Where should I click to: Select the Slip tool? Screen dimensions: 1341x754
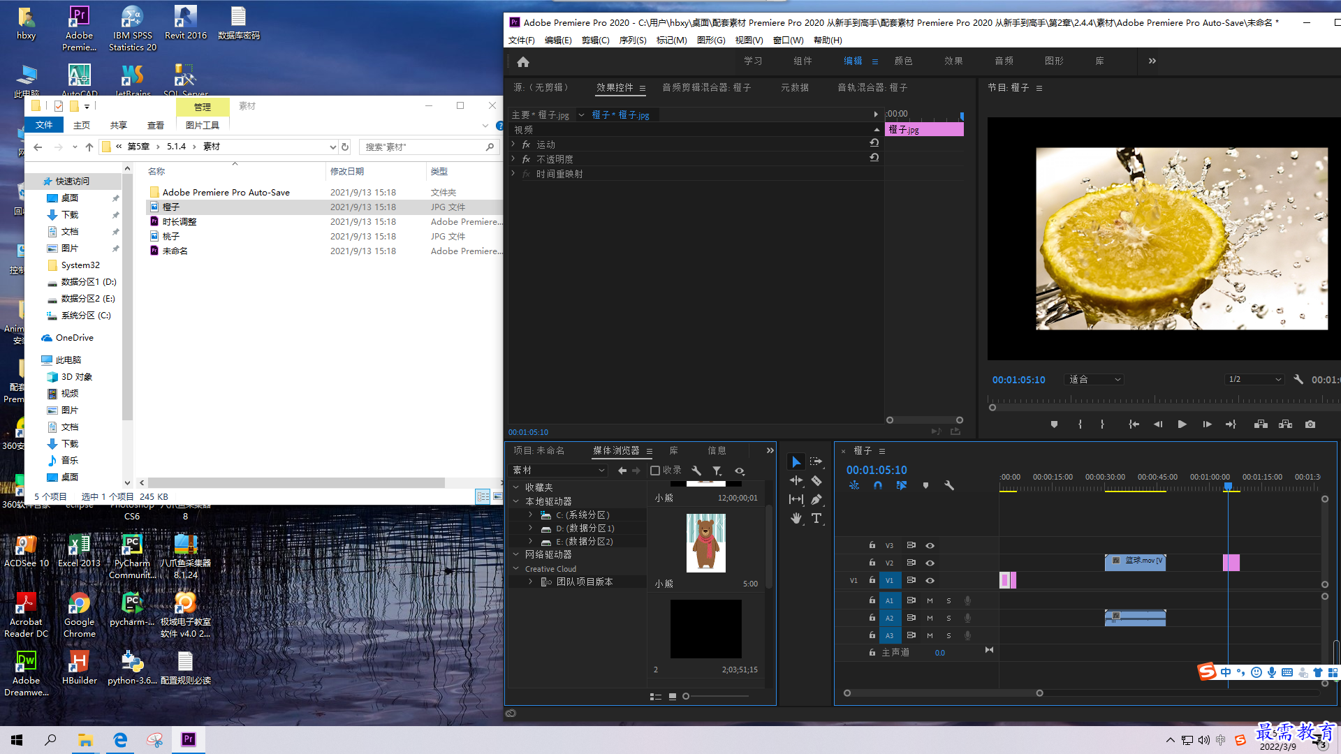click(796, 499)
